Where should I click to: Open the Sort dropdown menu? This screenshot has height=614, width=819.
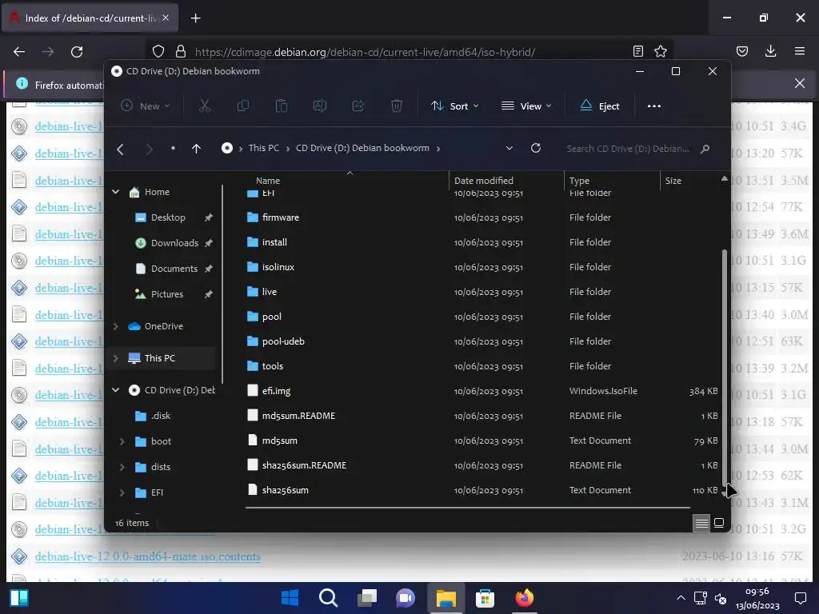(x=454, y=106)
